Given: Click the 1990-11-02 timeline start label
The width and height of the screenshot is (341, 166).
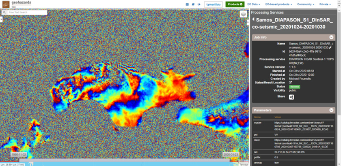Looking at the screenshot, I should point(19,155).
